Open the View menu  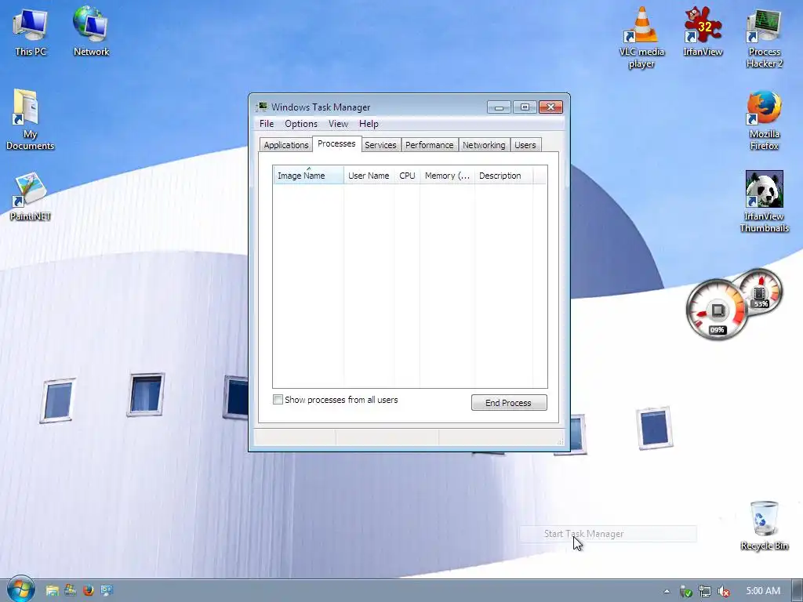click(338, 124)
